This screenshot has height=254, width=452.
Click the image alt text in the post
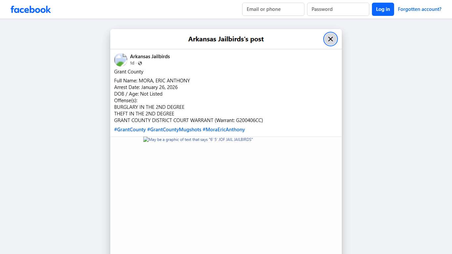click(x=201, y=140)
